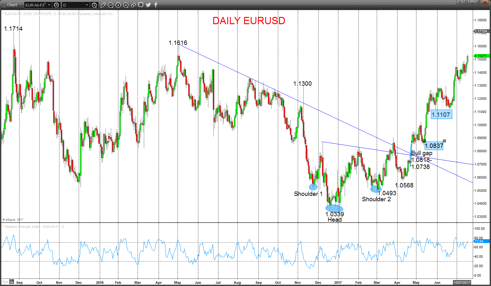Select the 1.0837 price label box
The width and height of the screenshot is (491, 286).
(434, 146)
